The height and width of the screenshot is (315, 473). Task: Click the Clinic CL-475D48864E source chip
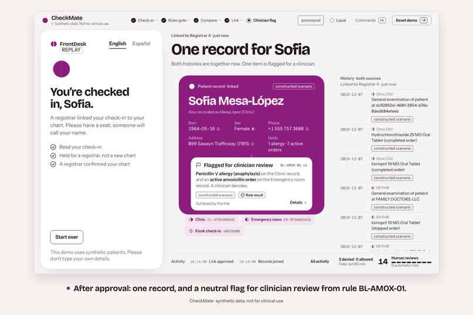(212, 220)
